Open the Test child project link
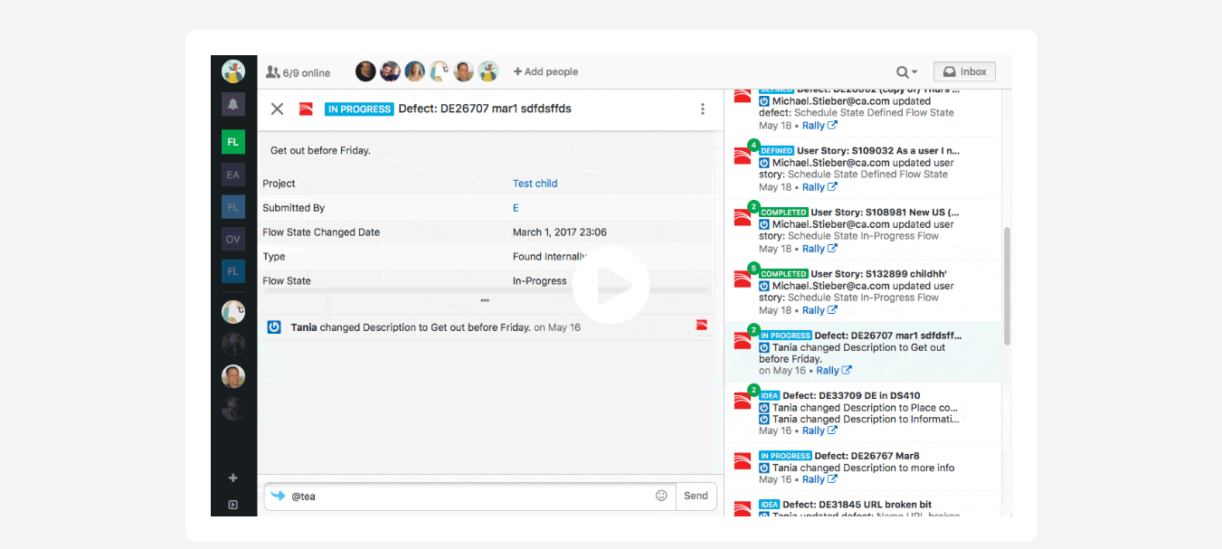Viewport: 1222px width, 549px height. (535, 184)
